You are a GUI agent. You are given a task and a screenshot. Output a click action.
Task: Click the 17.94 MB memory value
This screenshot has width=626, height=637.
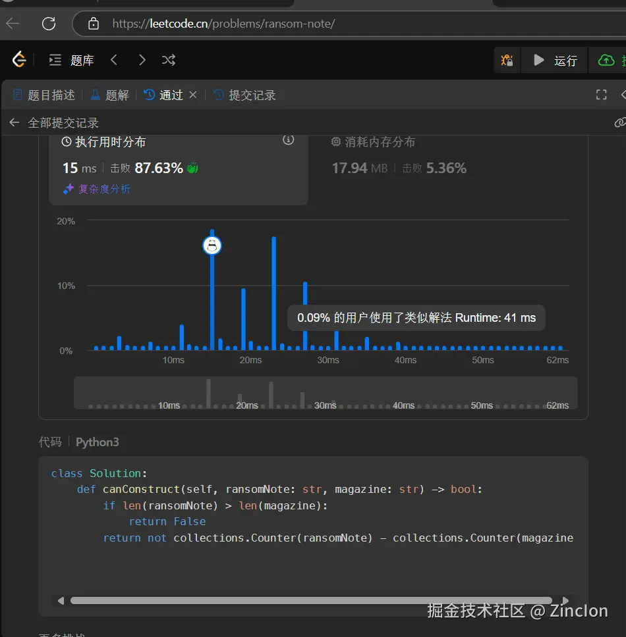click(360, 168)
